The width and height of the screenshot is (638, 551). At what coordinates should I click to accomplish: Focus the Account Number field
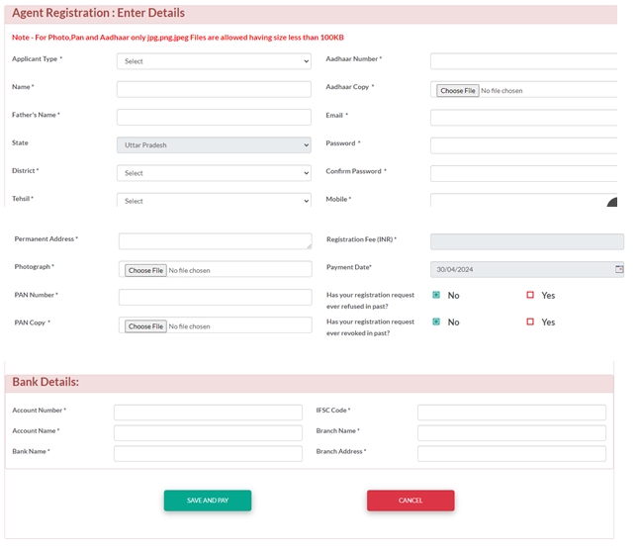pos(208,413)
